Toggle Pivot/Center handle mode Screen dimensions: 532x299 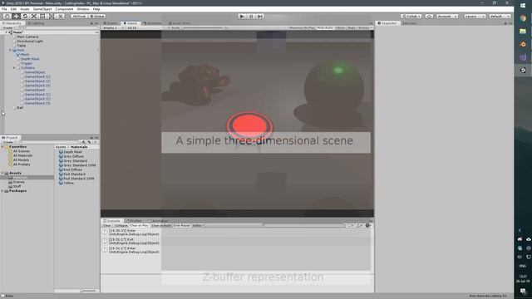[x=79, y=16]
